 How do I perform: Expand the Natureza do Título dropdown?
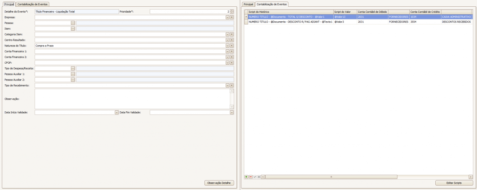pos(227,46)
